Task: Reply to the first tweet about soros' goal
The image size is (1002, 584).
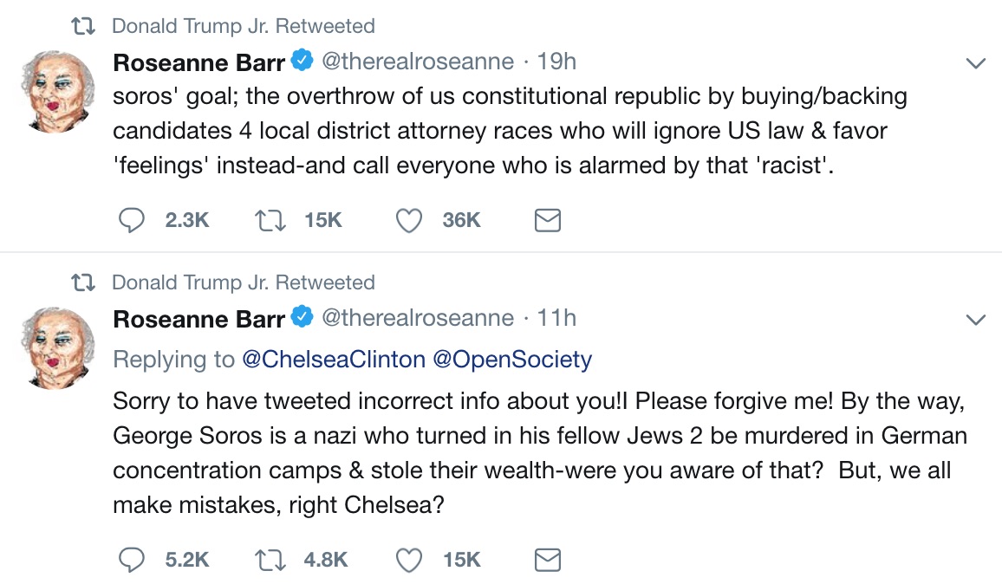Action: pos(131,221)
